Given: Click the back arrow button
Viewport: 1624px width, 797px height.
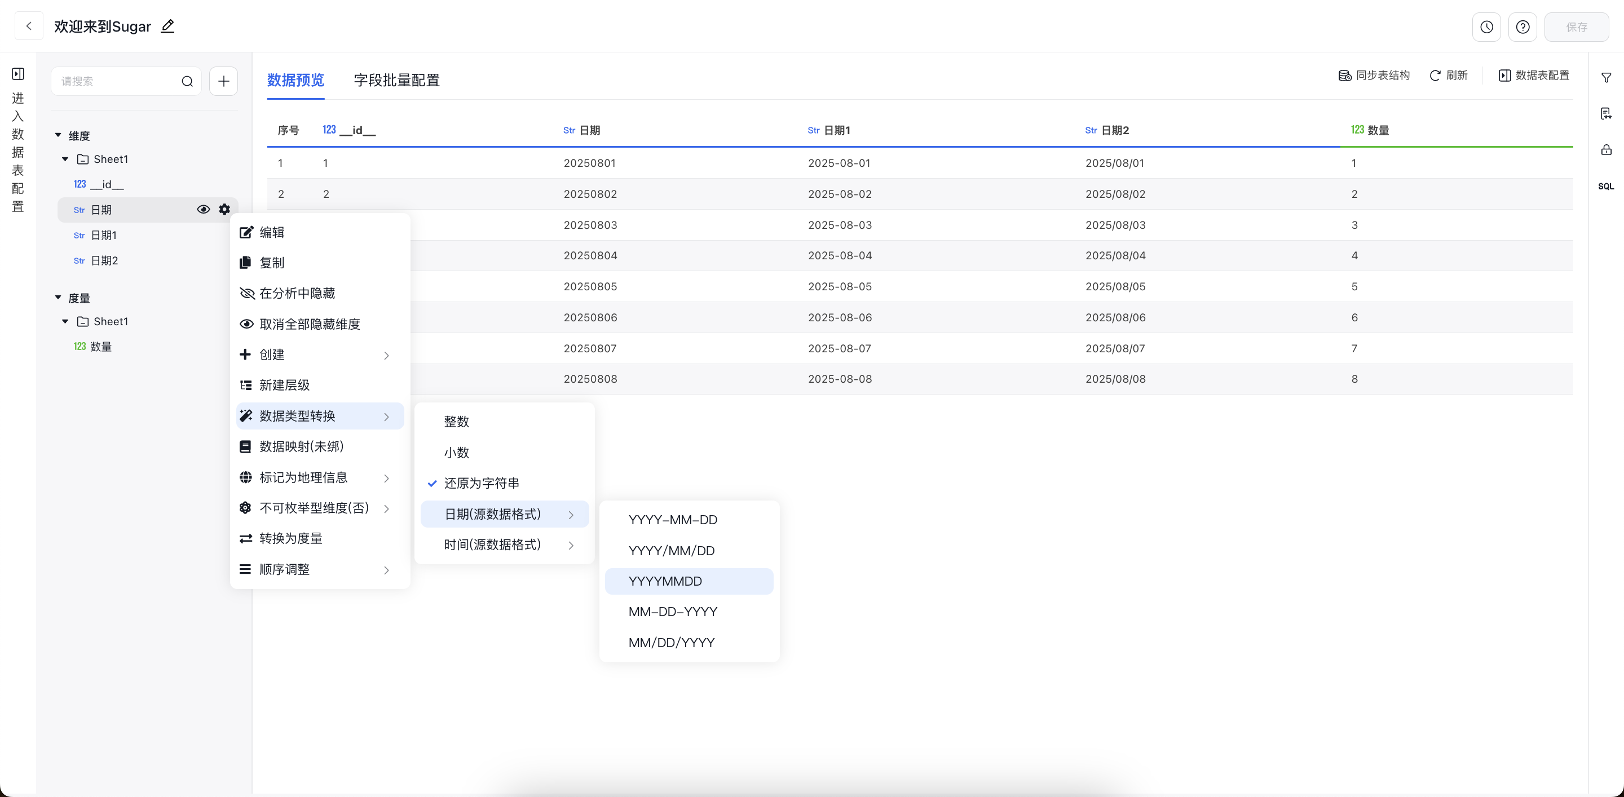Looking at the screenshot, I should coord(28,26).
